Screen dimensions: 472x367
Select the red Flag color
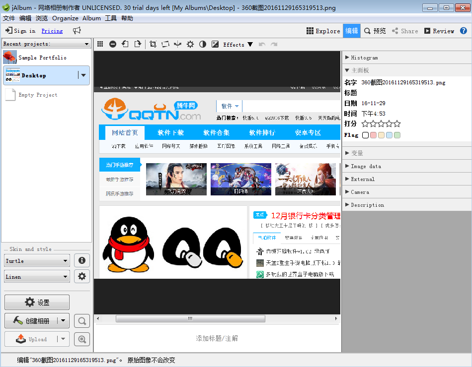pyautogui.click(x=373, y=135)
